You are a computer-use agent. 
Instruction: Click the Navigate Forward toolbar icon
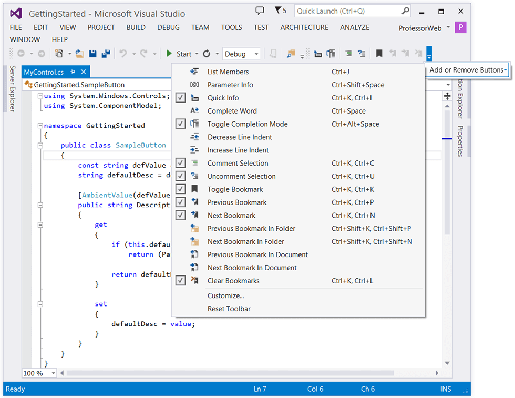coord(42,53)
